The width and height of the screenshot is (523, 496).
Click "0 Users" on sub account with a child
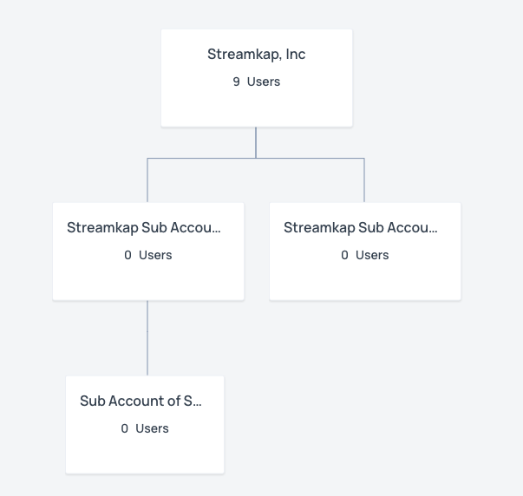point(148,255)
